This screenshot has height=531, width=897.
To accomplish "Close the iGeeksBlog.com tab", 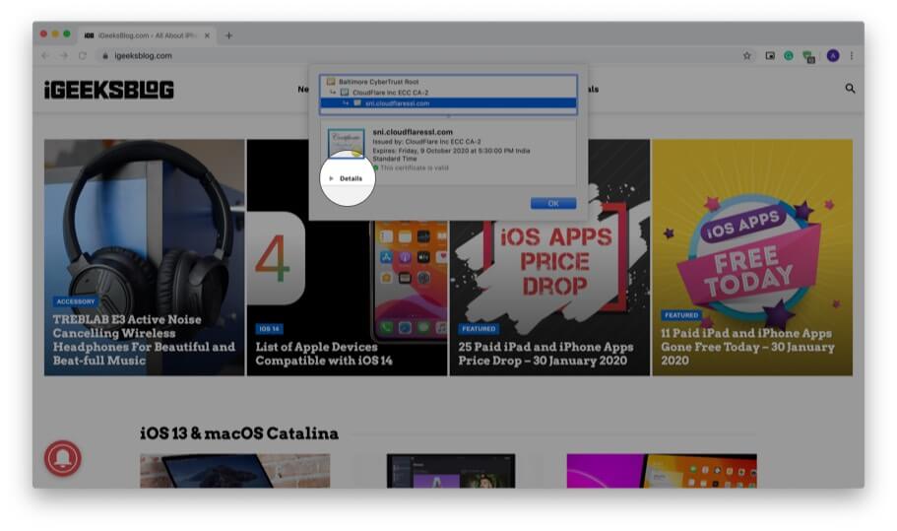I will (x=207, y=35).
